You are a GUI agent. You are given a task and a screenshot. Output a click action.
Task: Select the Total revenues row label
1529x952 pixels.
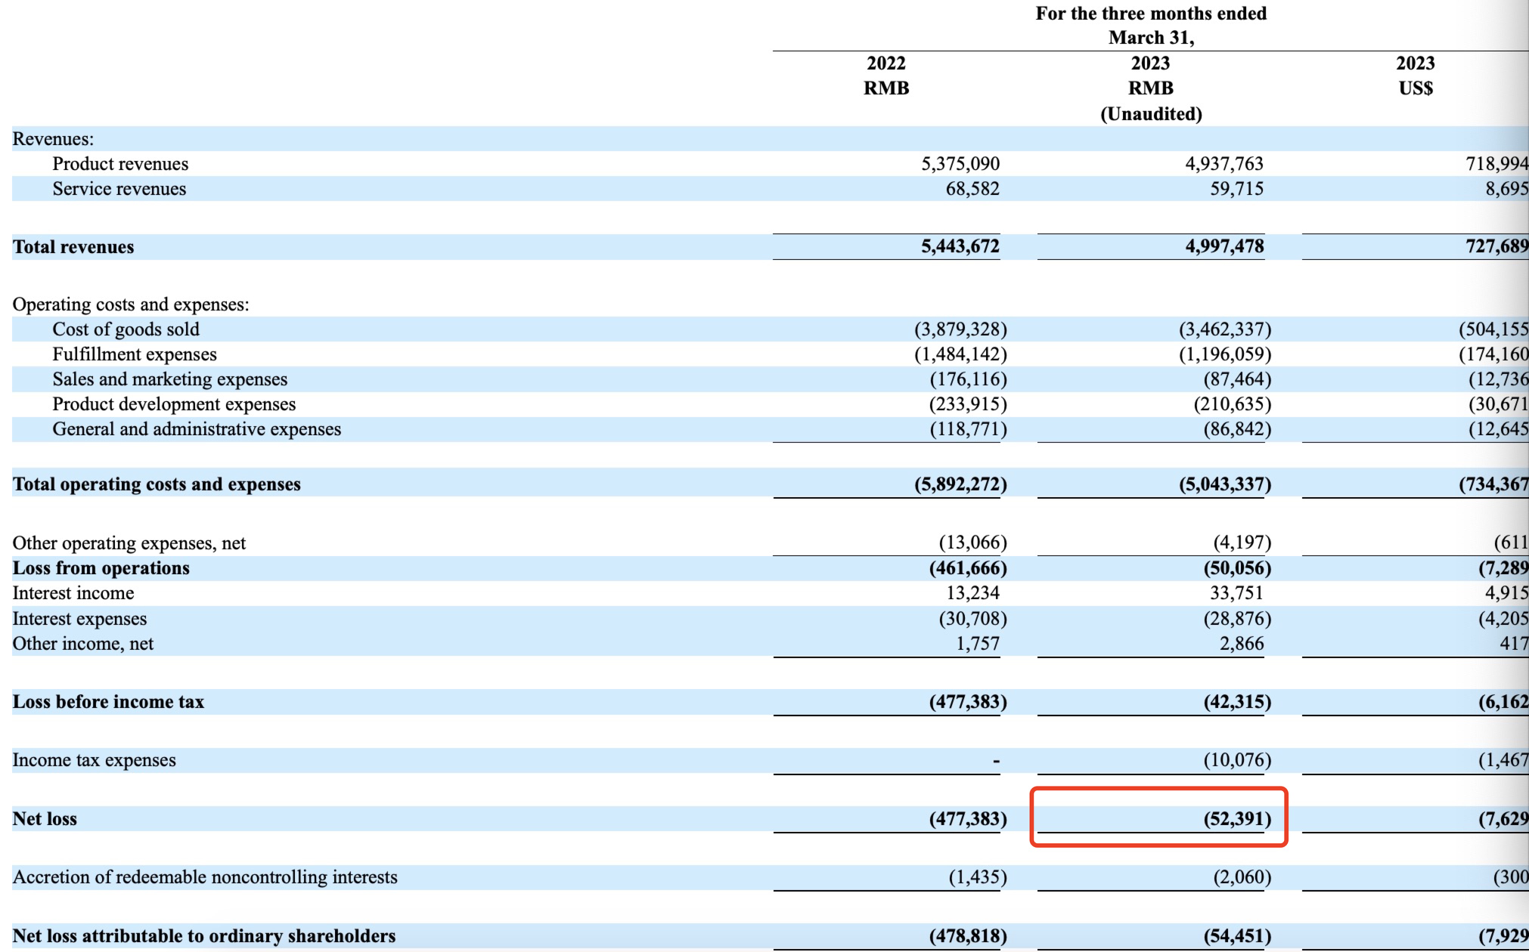(73, 246)
